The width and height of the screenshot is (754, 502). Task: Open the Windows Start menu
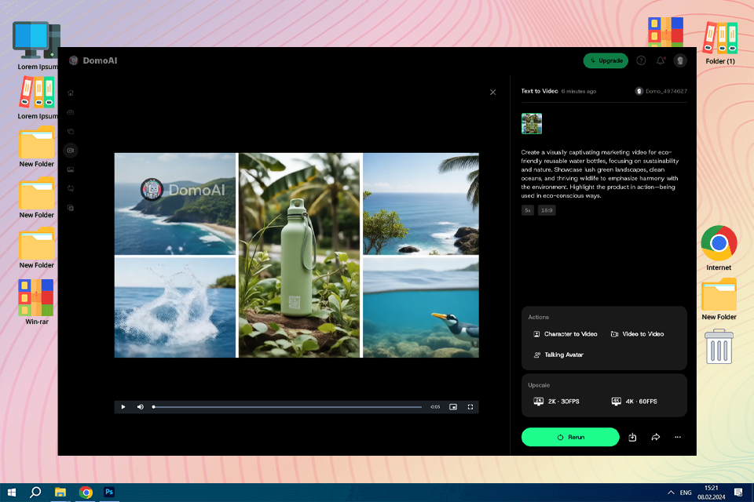click(x=12, y=493)
